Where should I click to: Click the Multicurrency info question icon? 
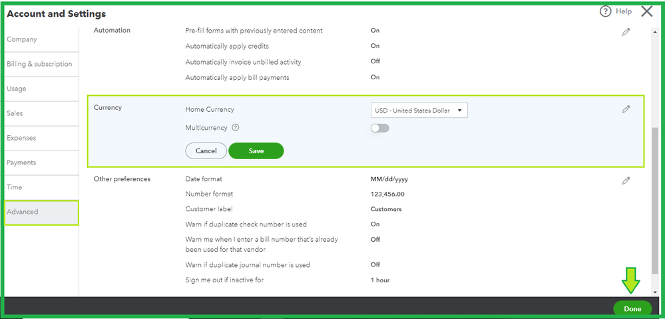(x=236, y=128)
